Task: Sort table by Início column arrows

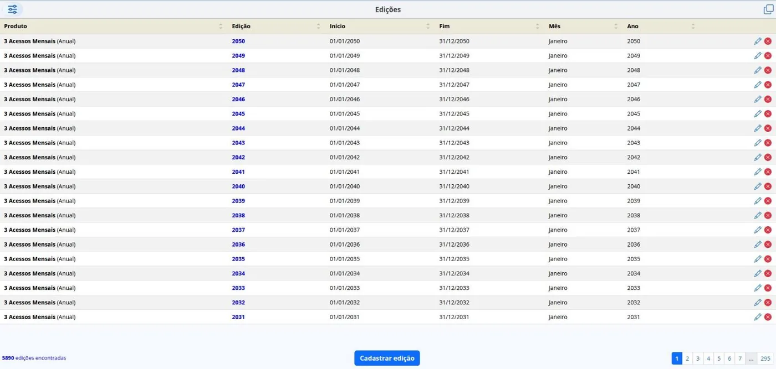Action: pos(428,26)
